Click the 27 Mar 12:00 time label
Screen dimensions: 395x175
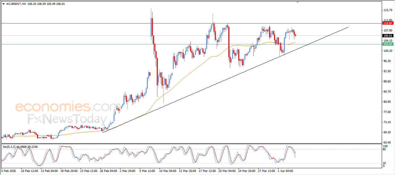coord(266,170)
